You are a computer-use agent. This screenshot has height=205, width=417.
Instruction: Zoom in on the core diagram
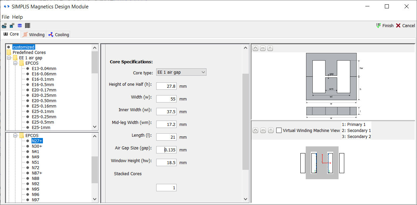click(x=255, y=49)
